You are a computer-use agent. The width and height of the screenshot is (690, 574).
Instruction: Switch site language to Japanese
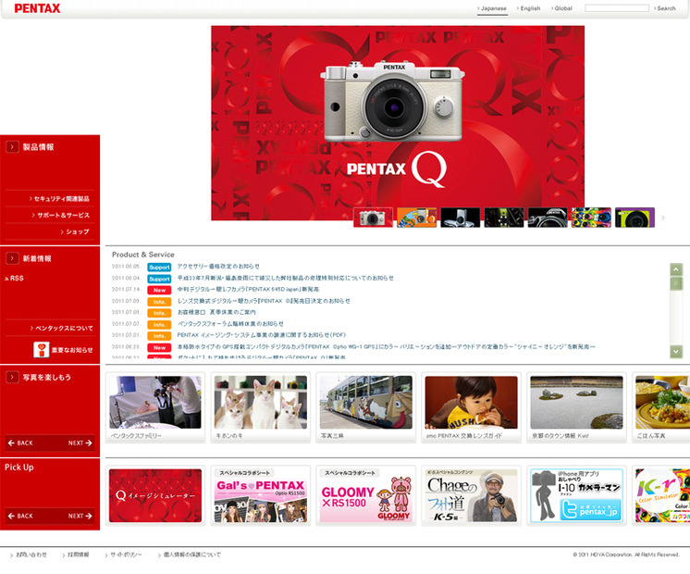tap(493, 8)
